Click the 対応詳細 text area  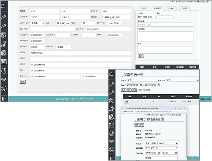tap(165, 36)
